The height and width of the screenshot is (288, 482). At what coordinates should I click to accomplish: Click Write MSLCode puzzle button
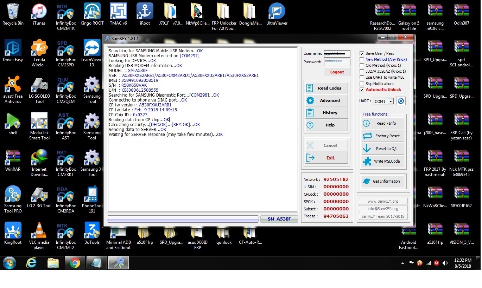pos(383,161)
